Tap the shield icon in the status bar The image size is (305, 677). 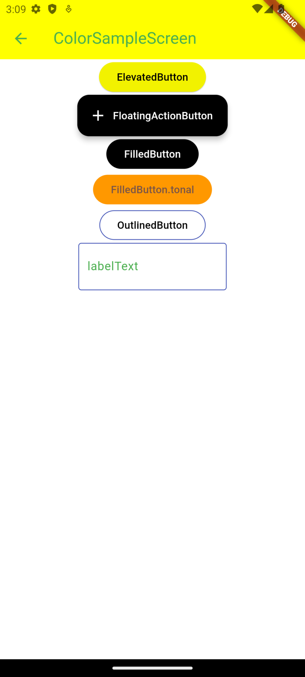click(x=51, y=9)
